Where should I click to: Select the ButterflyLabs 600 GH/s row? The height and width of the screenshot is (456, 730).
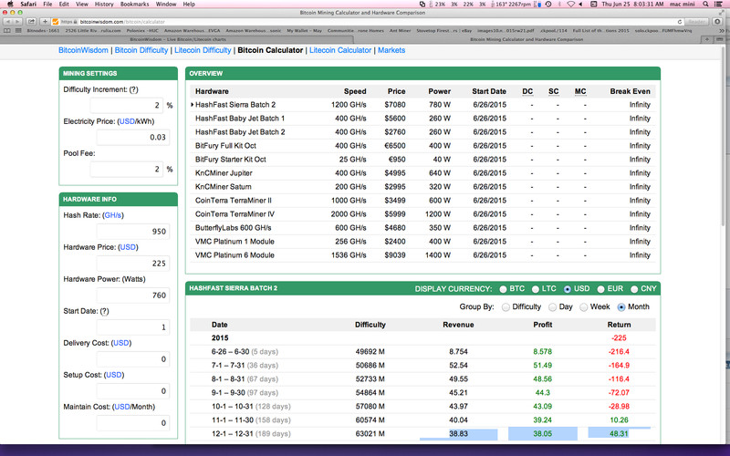tap(422, 228)
